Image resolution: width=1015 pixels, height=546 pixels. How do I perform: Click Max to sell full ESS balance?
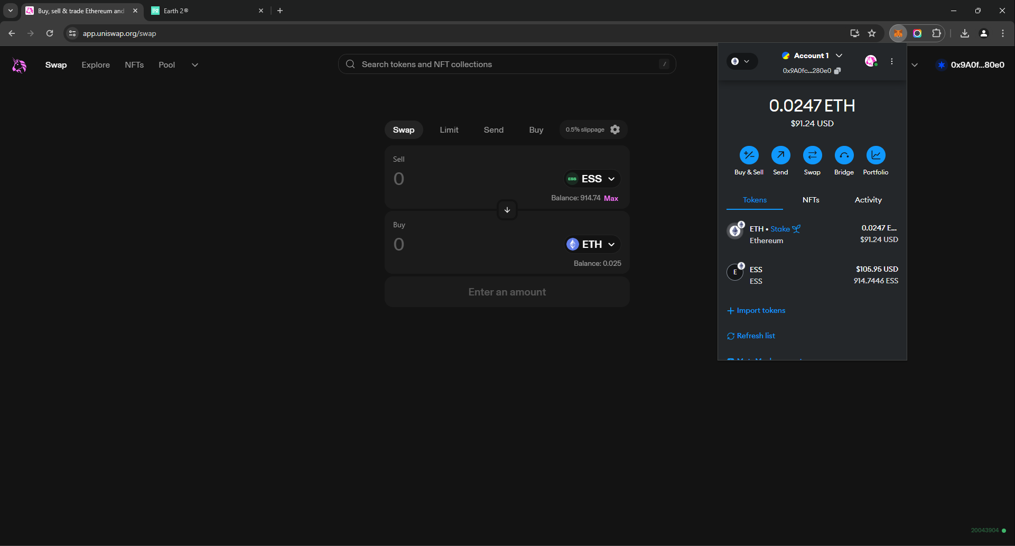(x=611, y=198)
